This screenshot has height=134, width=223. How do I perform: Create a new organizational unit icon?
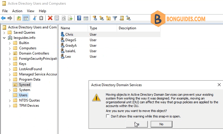coord(108,18)
